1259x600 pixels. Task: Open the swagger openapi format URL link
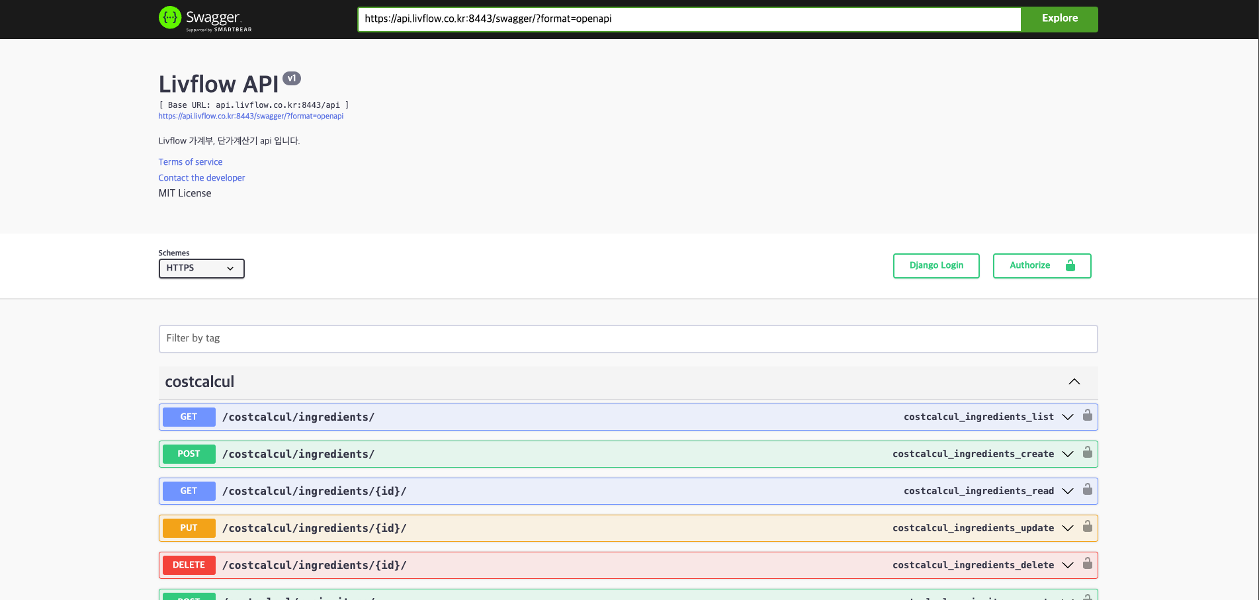251,116
